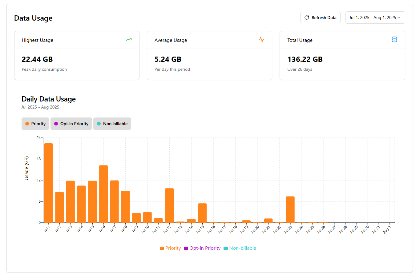Click the purple Opt-in Priority legend square
This screenshot has width=416, height=278.
click(186, 248)
